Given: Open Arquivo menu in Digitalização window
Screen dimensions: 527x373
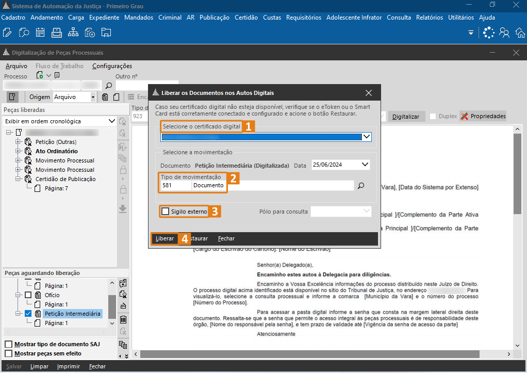Looking at the screenshot, I should point(17,66).
